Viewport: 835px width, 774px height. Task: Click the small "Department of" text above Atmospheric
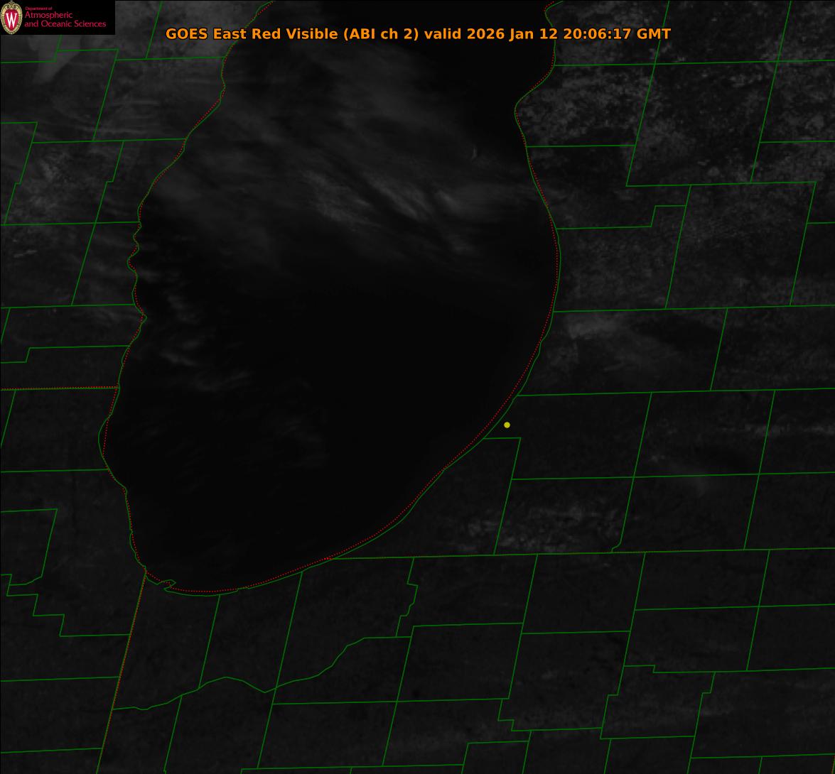pos(38,8)
